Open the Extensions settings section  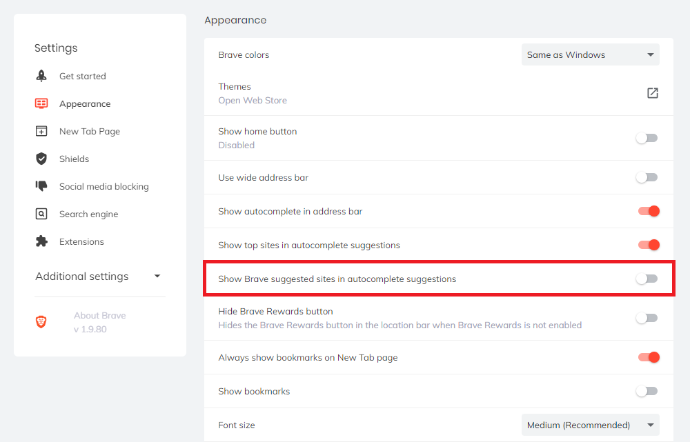[x=81, y=241]
